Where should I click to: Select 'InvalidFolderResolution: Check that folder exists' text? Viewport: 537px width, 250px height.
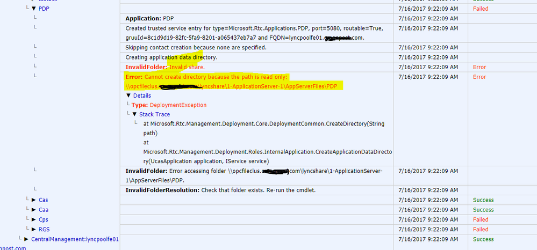(220, 190)
